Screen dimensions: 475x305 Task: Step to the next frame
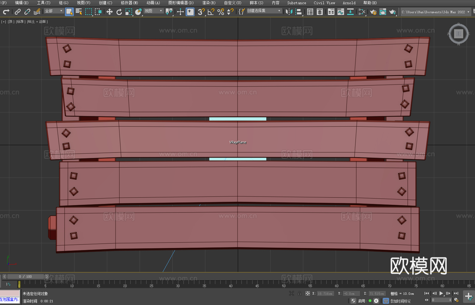pos(448,293)
